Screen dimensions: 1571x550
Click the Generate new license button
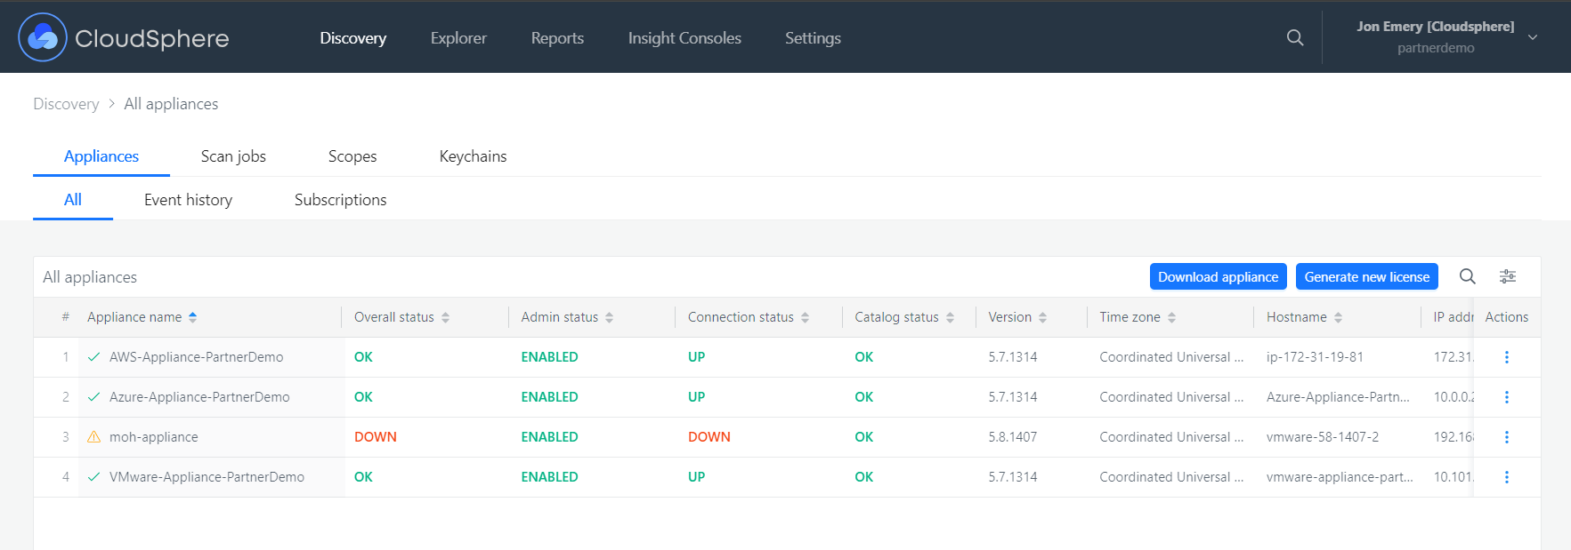click(x=1366, y=276)
